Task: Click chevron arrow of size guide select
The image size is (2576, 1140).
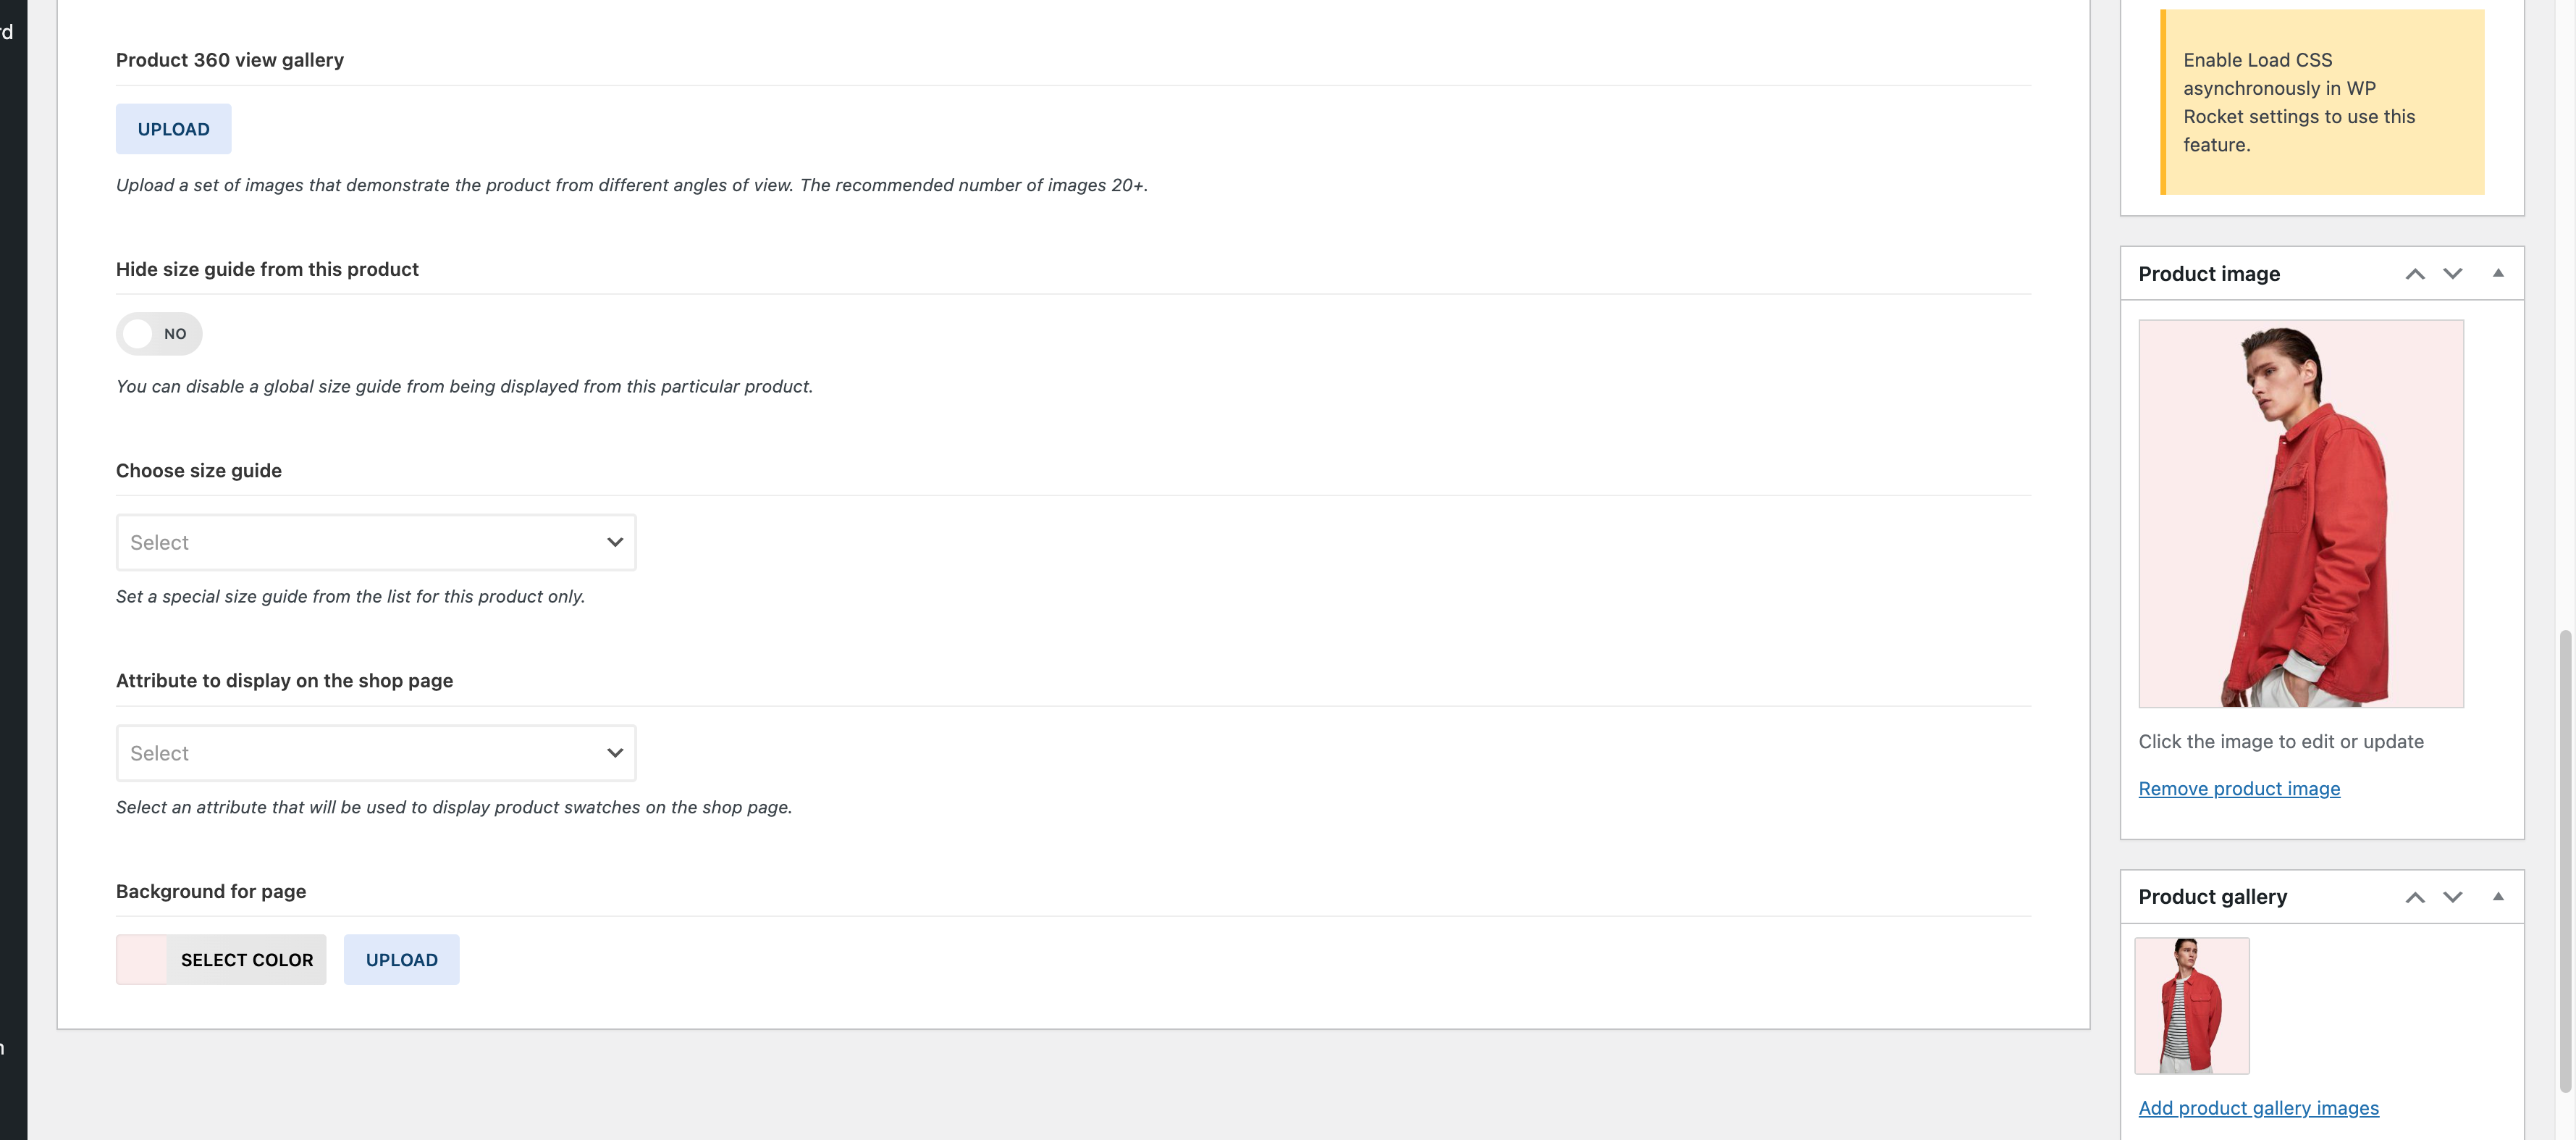Action: [x=615, y=543]
